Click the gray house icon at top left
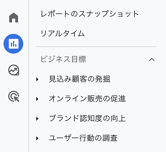Image resolution: width=166 pixels, height=152 pixels. 14,18
